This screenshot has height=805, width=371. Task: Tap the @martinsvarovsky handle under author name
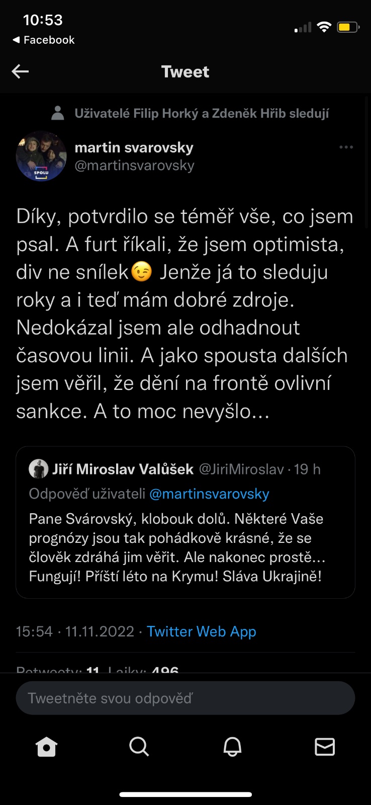click(134, 166)
